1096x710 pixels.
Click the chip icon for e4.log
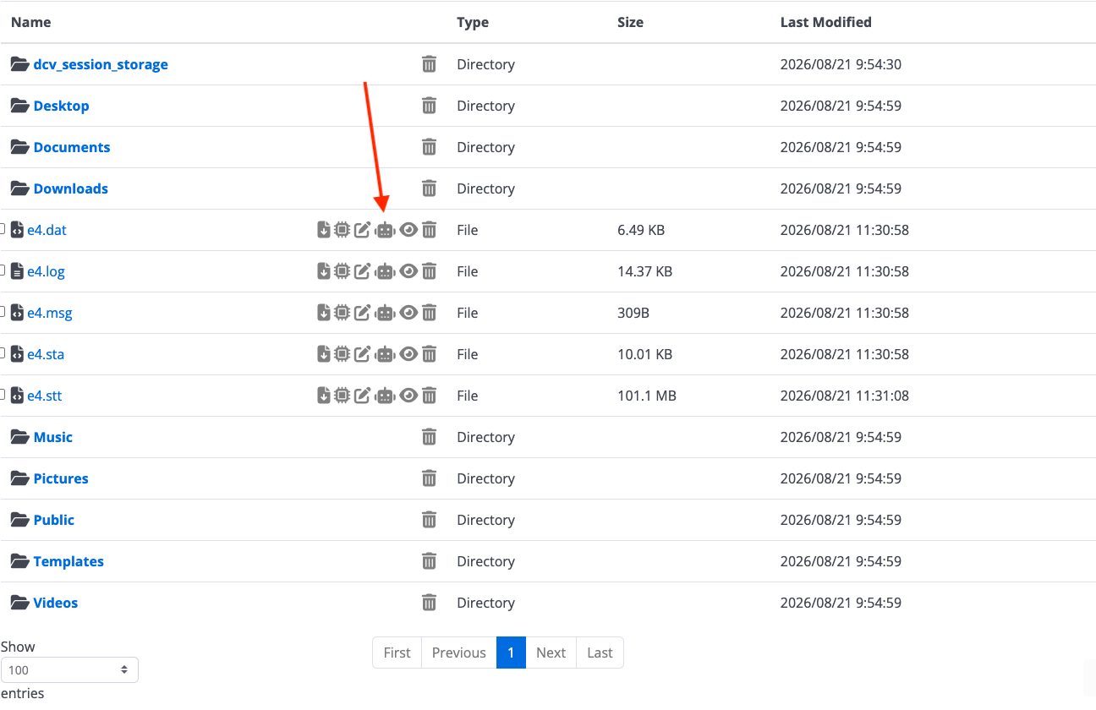pos(342,271)
